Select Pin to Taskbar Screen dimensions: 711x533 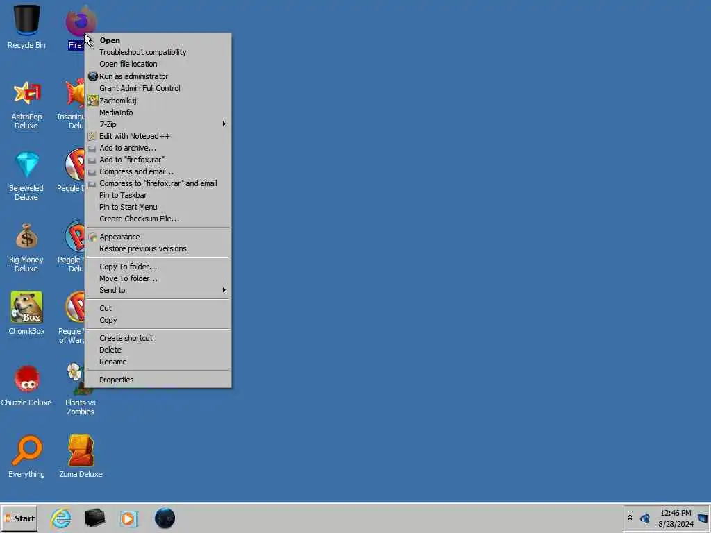coord(158,195)
